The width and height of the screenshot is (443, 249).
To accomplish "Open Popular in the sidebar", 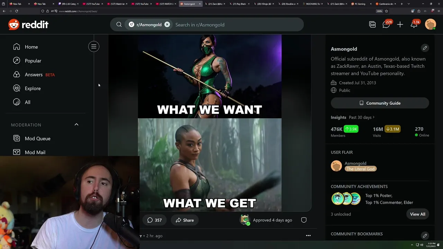I will (33, 61).
